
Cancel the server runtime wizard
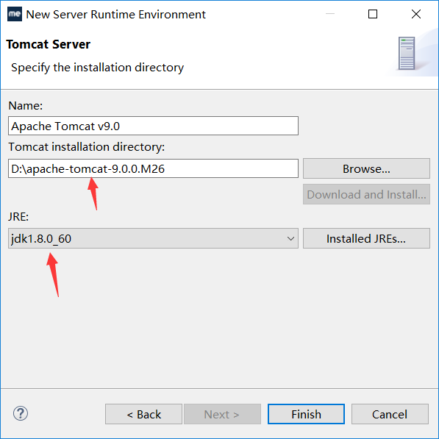390,414
